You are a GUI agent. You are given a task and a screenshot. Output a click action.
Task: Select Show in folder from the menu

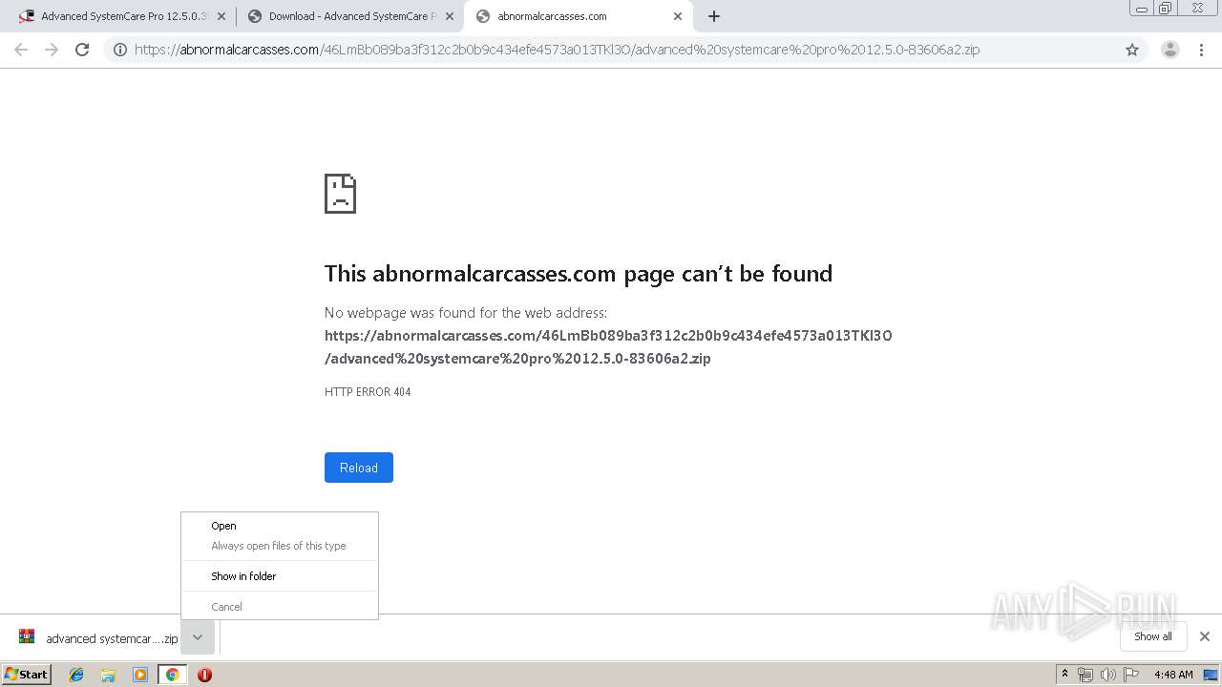click(x=243, y=576)
